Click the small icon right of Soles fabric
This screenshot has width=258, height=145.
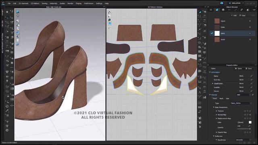tap(250, 27)
